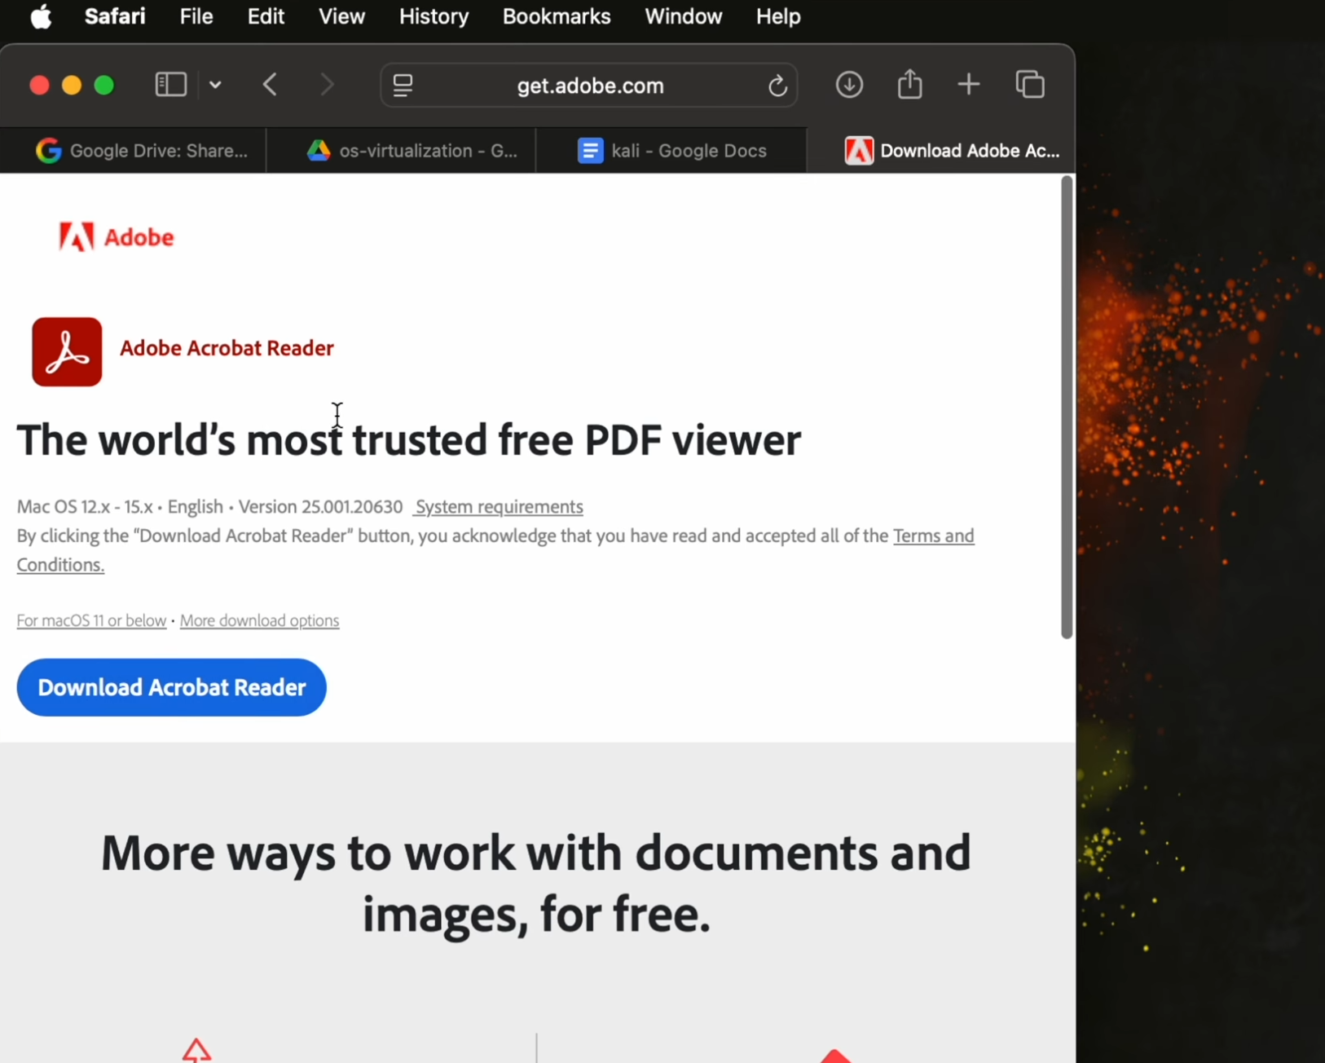Open the View menu
The image size is (1325, 1063).
pyautogui.click(x=341, y=16)
